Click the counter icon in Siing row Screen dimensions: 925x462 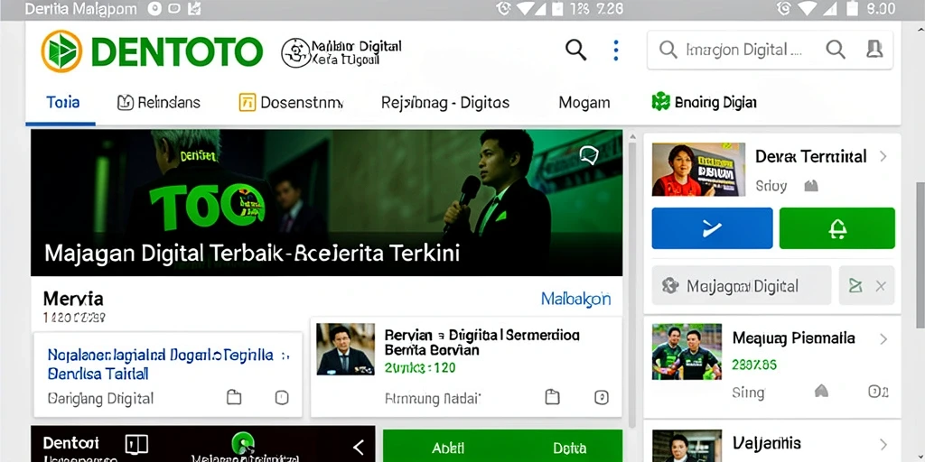[x=878, y=391]
